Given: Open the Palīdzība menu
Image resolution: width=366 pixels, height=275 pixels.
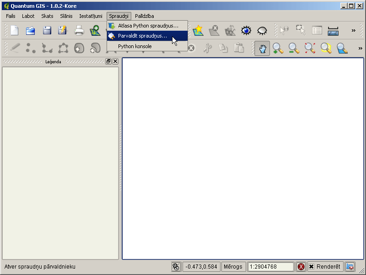Looking at the screenshot, I should 145,16.
